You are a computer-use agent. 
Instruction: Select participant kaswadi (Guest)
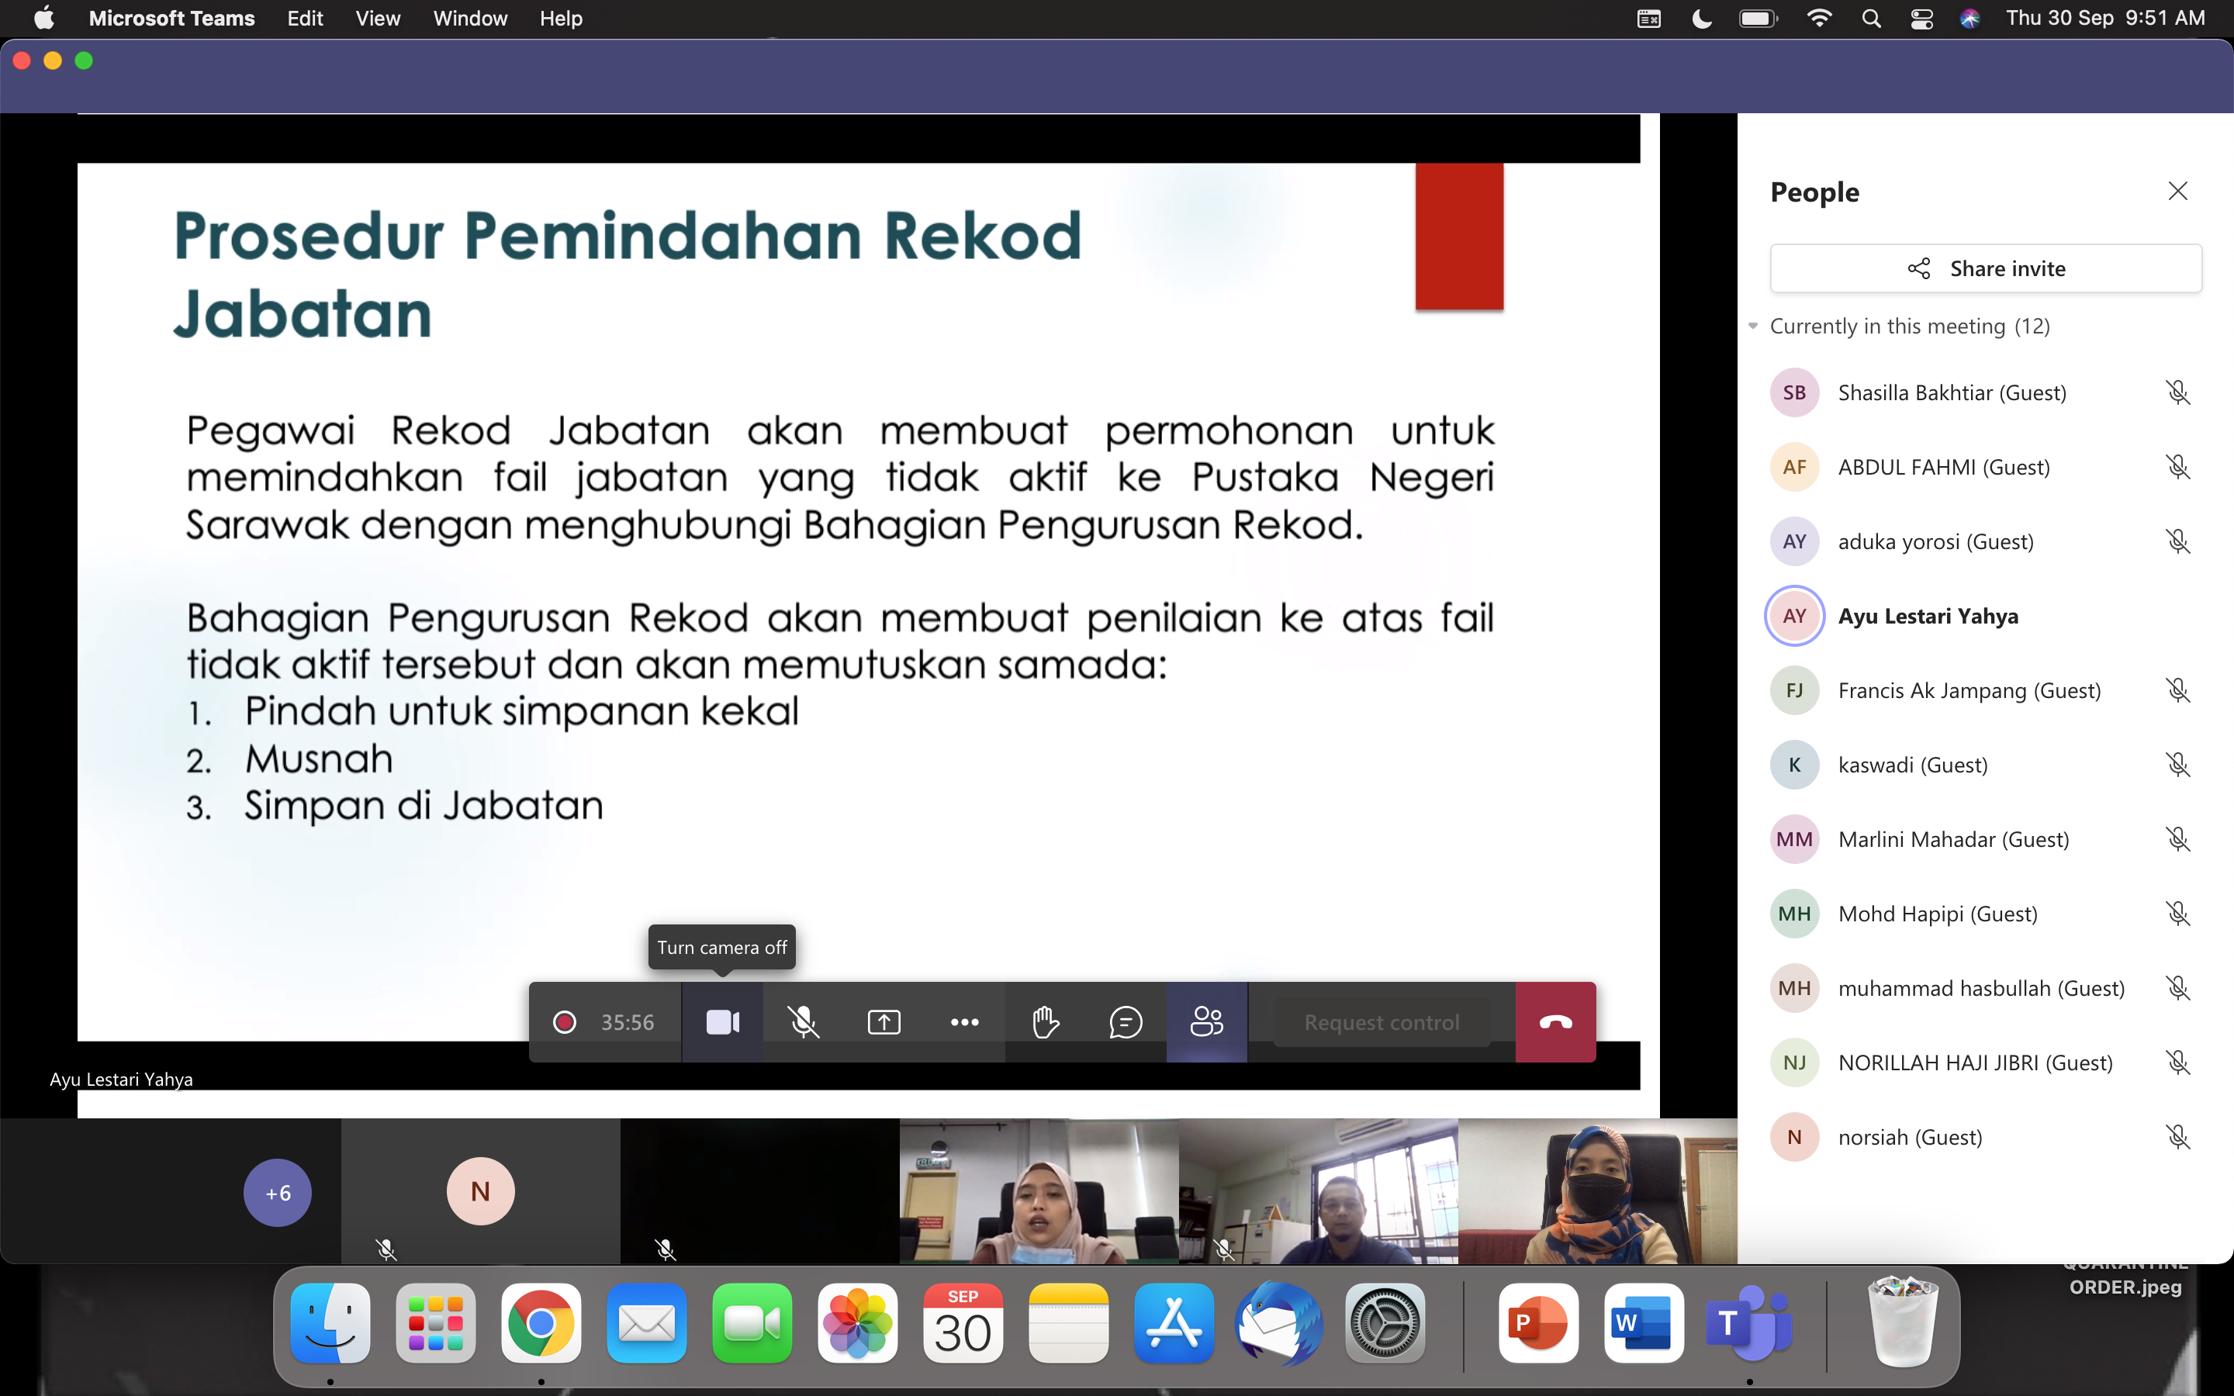tap(1985, 765)
